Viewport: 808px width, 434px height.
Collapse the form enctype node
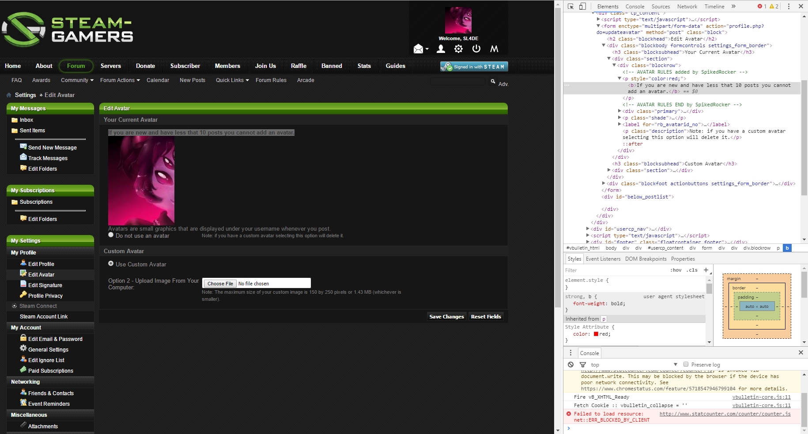pos(598,26)
